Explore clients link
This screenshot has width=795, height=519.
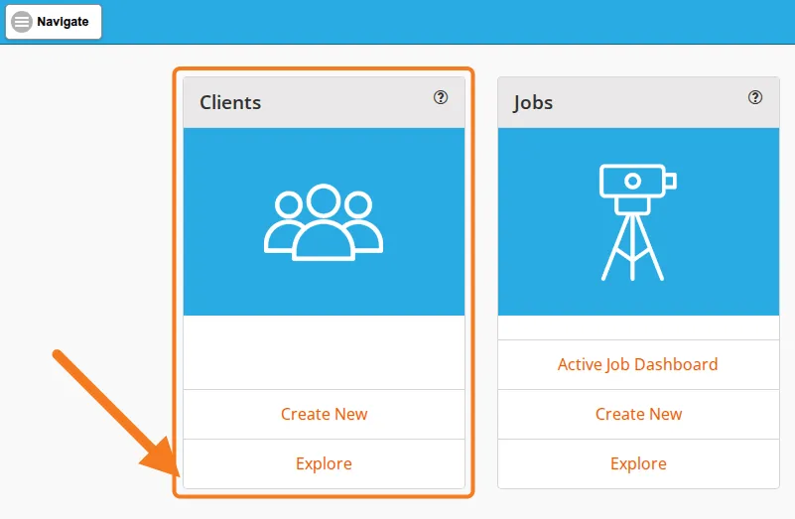point(324,463)
